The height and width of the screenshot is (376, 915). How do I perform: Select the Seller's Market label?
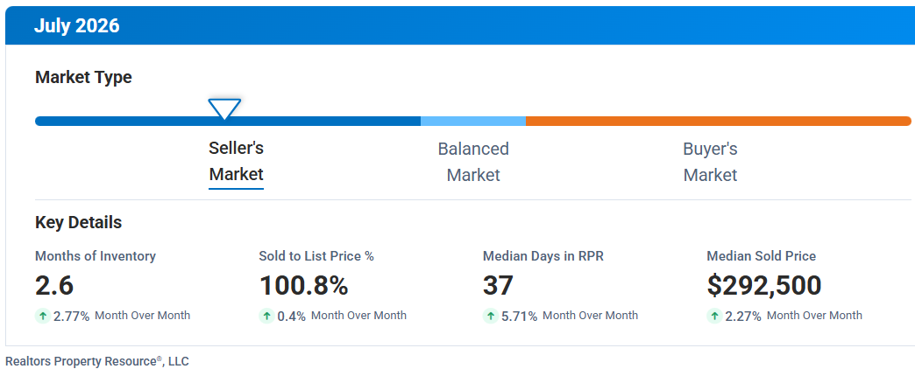(x=237, y=161)
